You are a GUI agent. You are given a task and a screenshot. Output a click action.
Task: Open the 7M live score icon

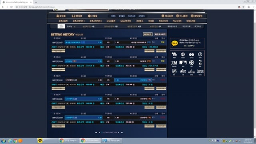pyautogui.click(x=174, y=63)
